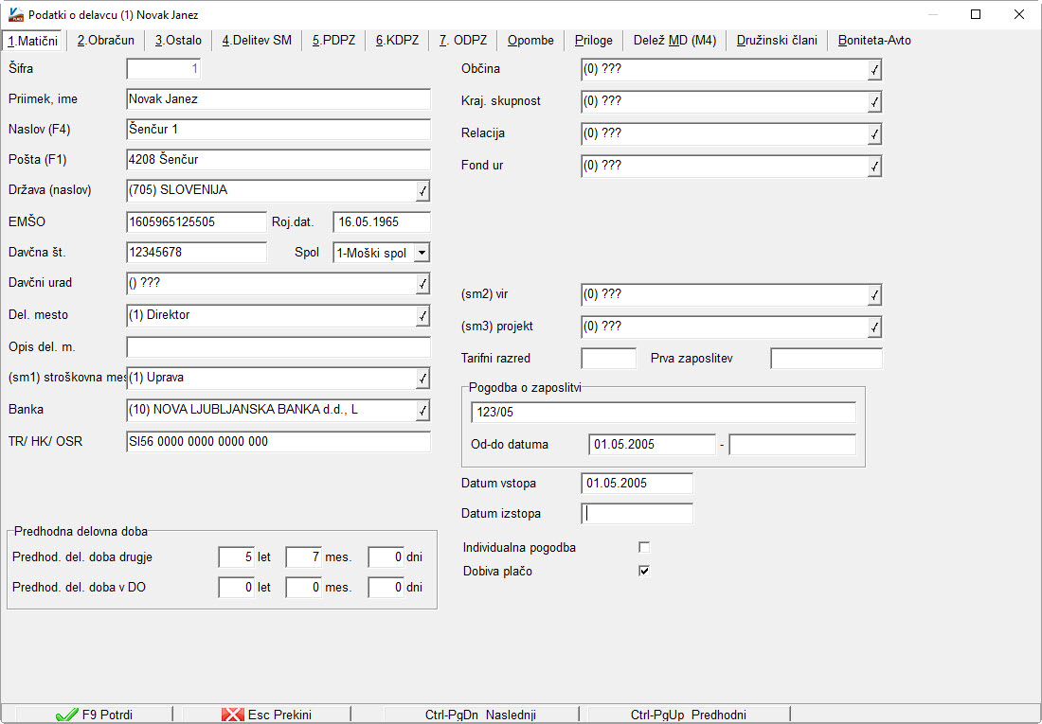Click the Predhod. del. doba drugje days field

click(386, 557)
